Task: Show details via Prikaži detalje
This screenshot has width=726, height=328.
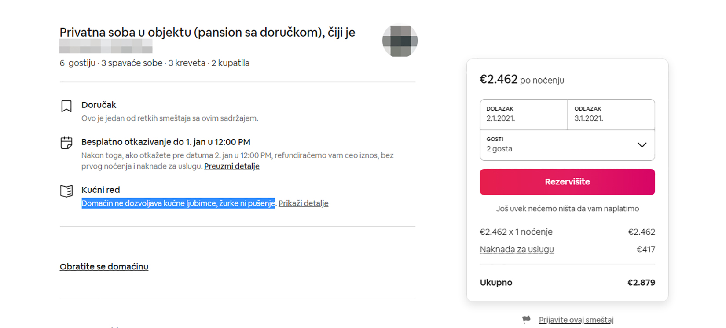Action: click(x=303, y=203)
